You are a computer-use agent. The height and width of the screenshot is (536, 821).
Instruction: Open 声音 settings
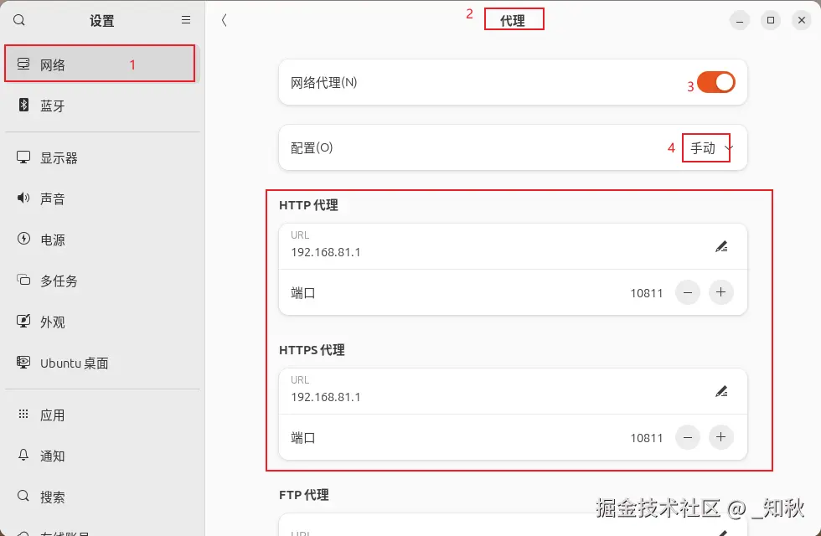(x=102, y=198)
